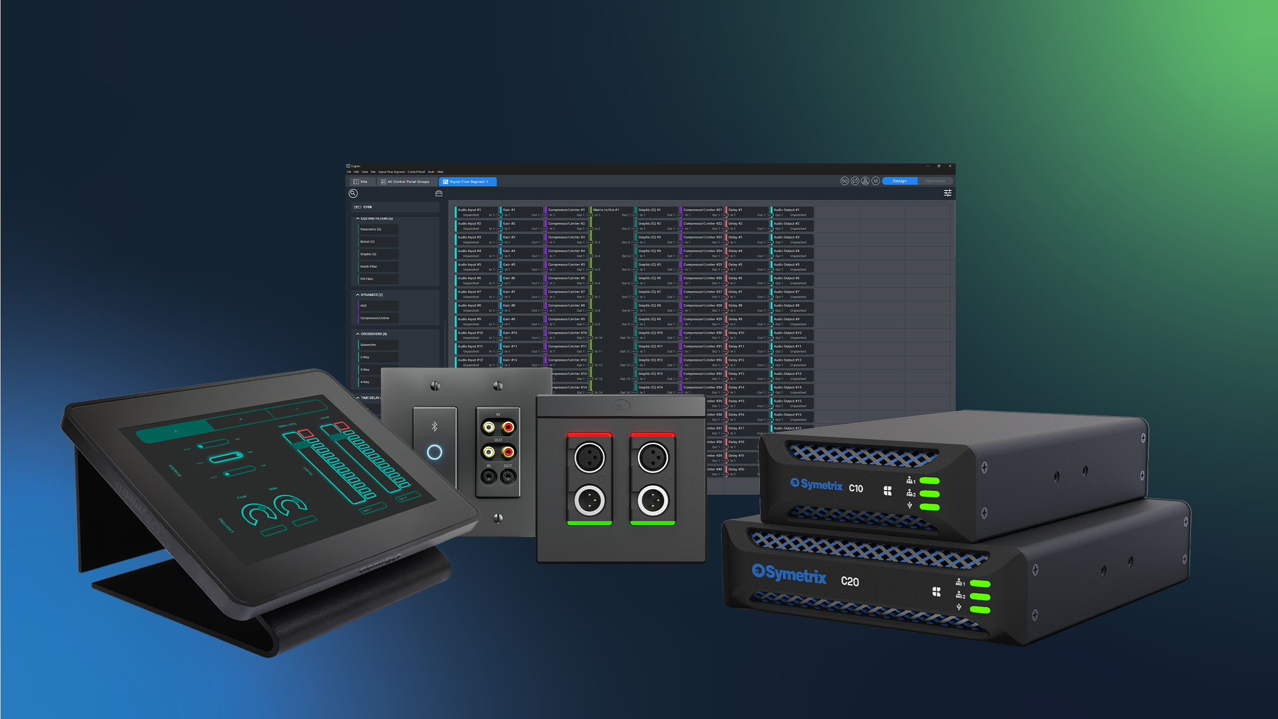This screenshot has width=1278, height=719.
Task: Select the Subwoofer crossover module
Action: coord(378,344)
